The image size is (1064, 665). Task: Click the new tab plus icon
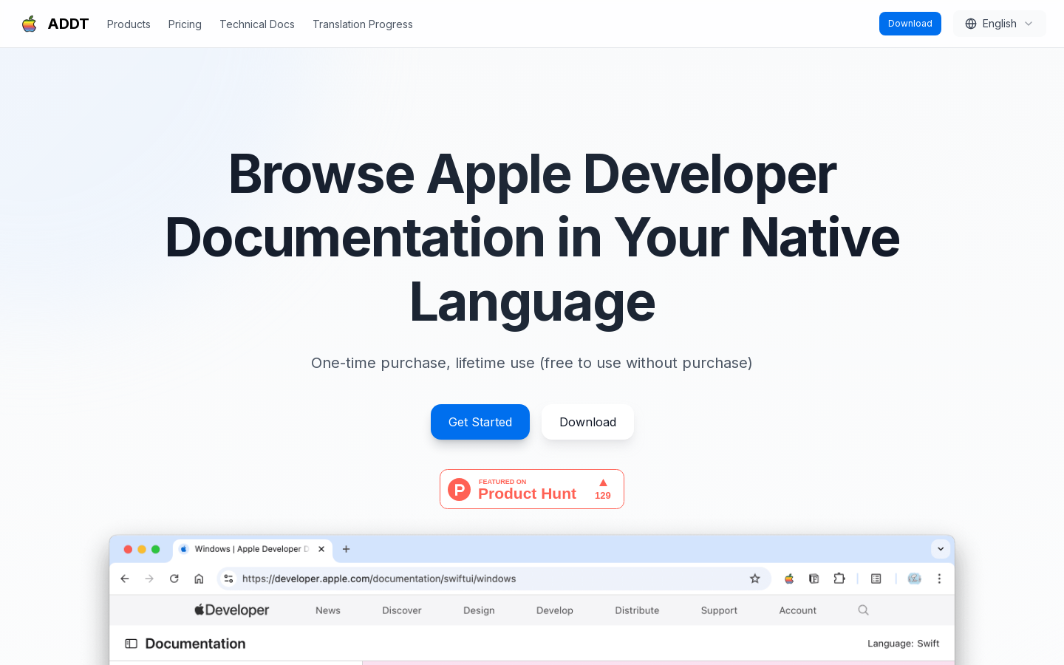pyautogui.click(x=346, y=549)
